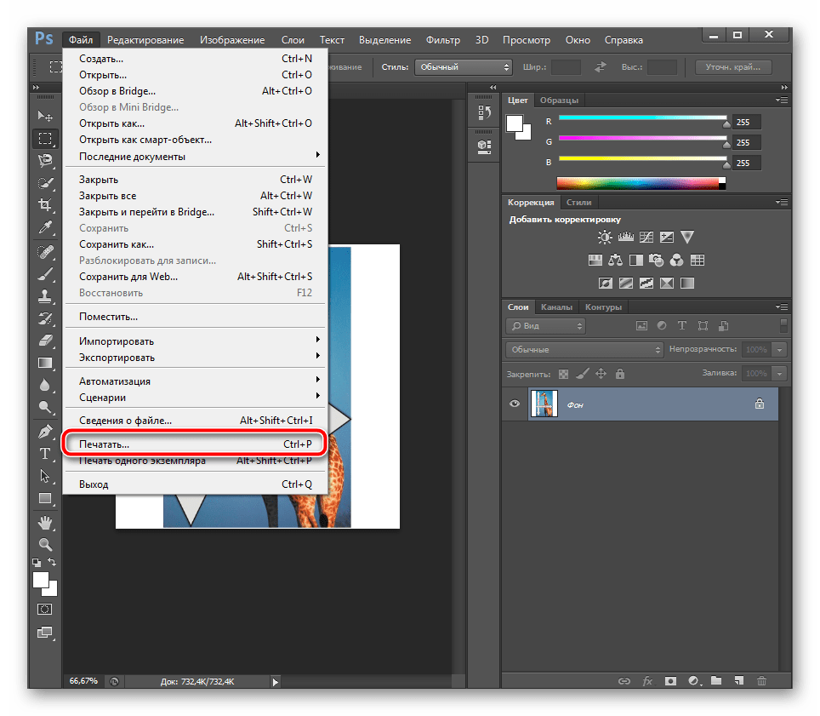The image size is (820, 716).
Task: Select the Crop tool
Action: (45, 204)
